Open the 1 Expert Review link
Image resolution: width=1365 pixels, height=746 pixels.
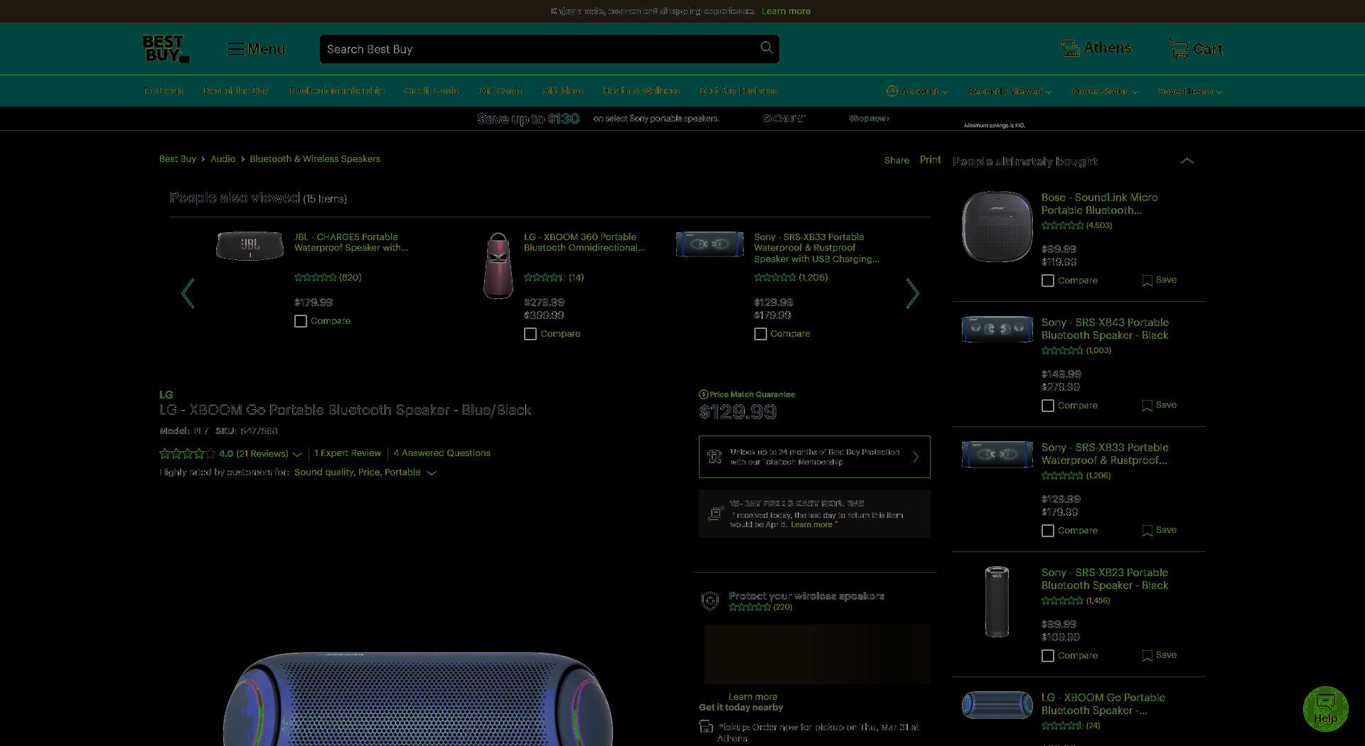coord(348,453)
